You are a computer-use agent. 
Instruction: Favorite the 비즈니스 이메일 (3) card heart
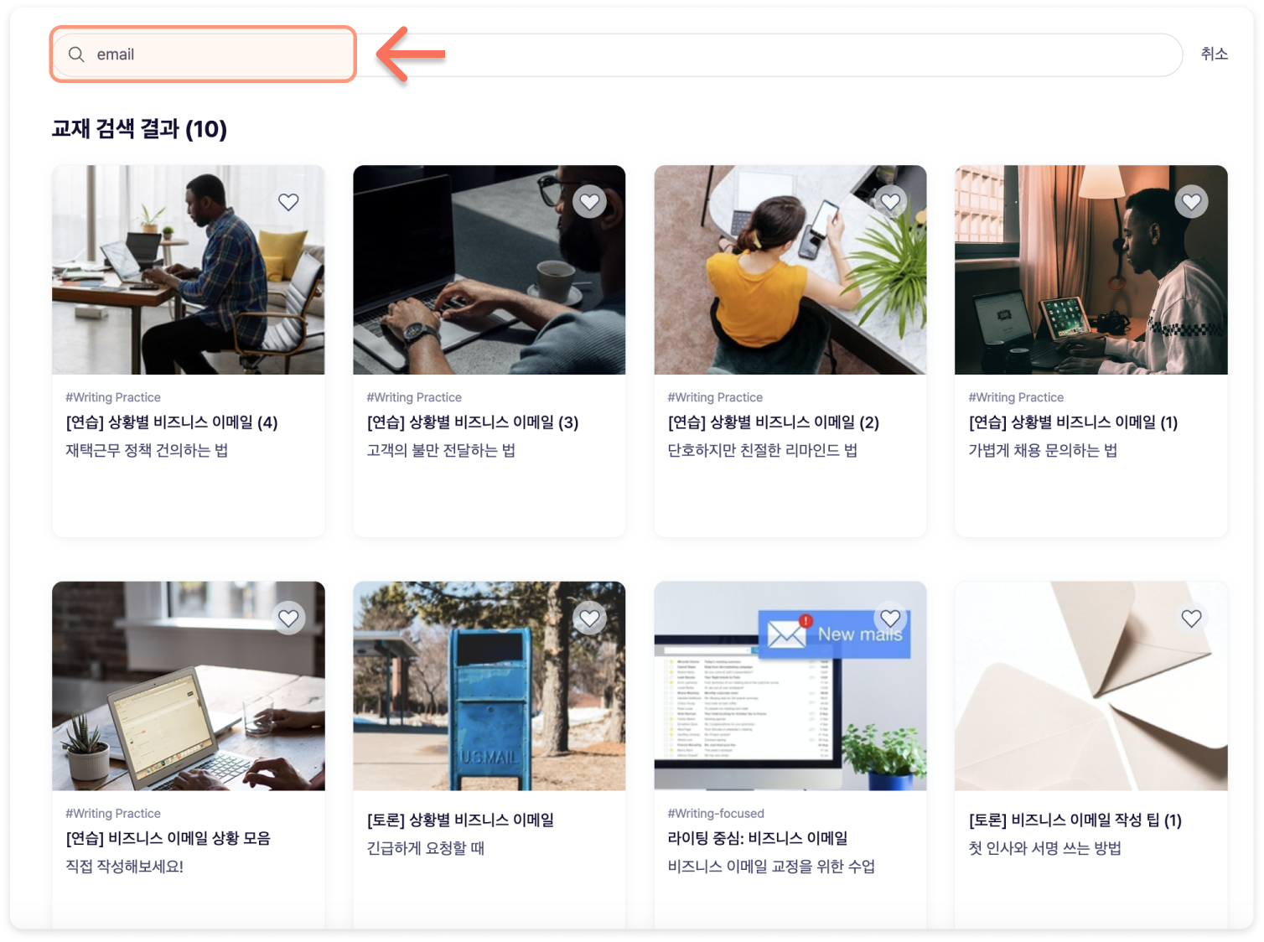point(590,202)
